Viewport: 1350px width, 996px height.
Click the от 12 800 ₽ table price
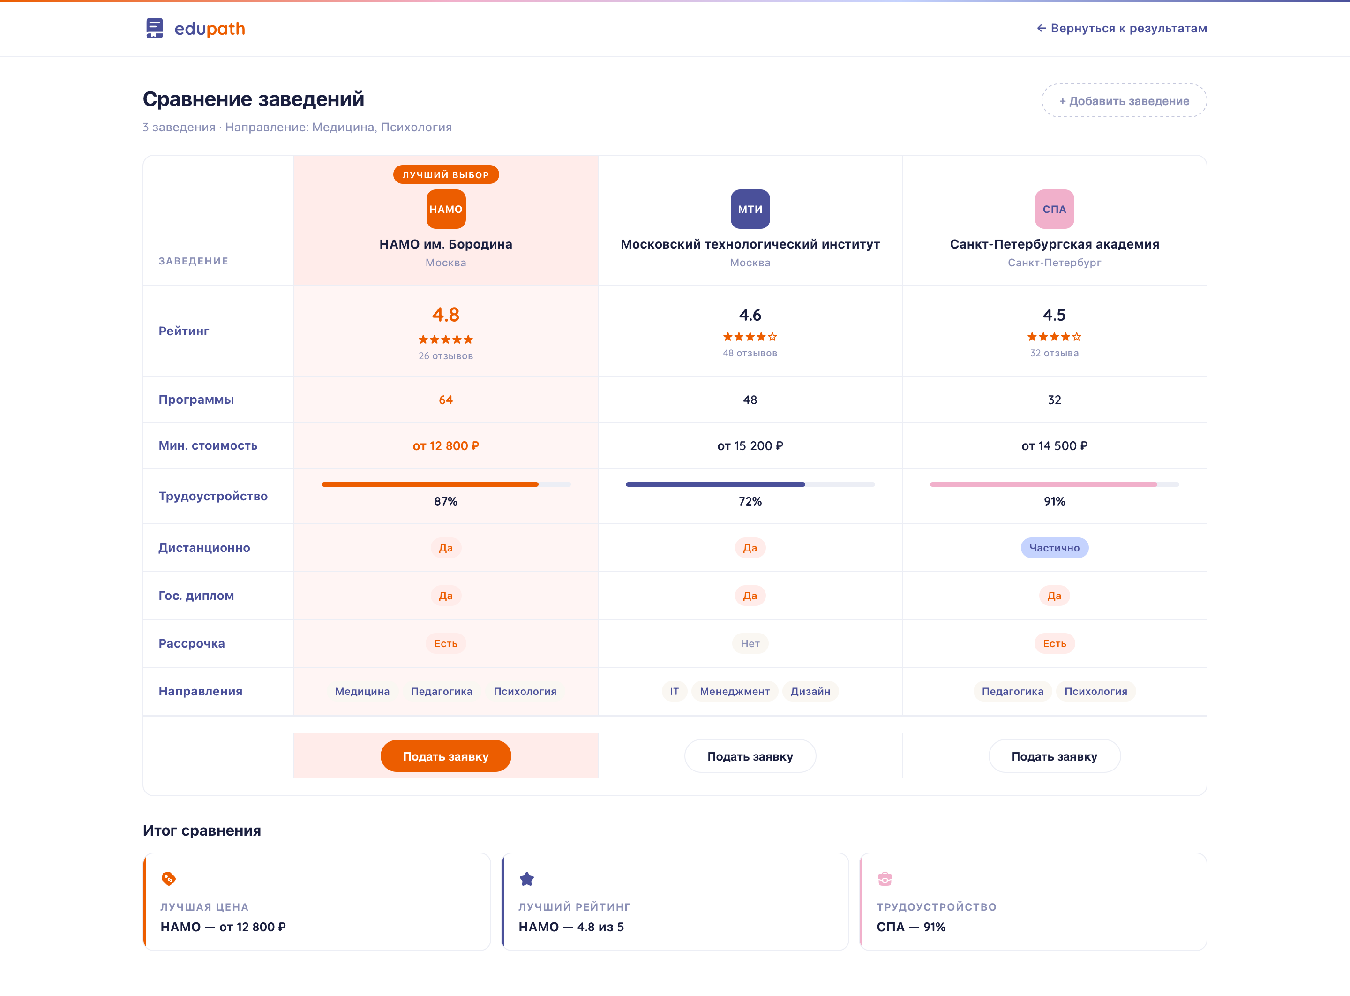446,445
